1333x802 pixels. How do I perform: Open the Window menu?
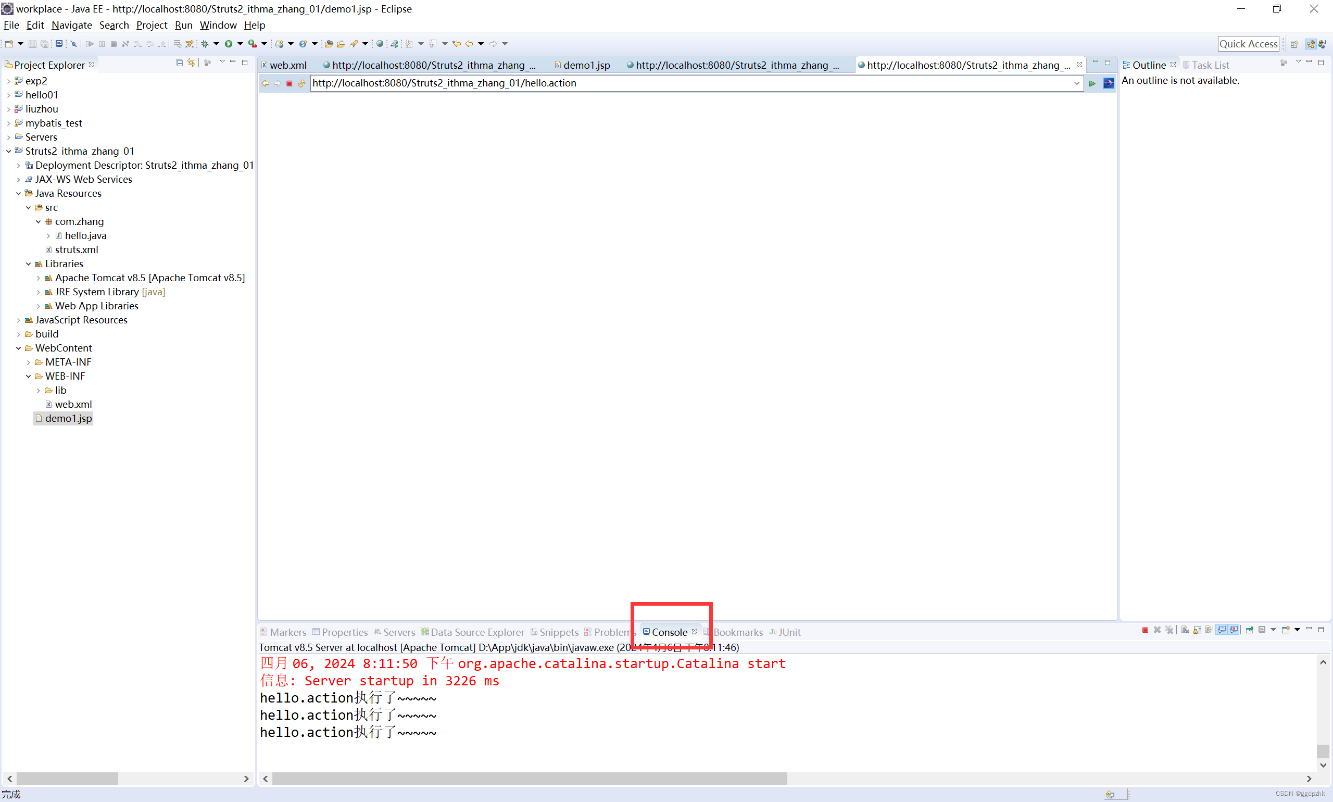[218, 25]
